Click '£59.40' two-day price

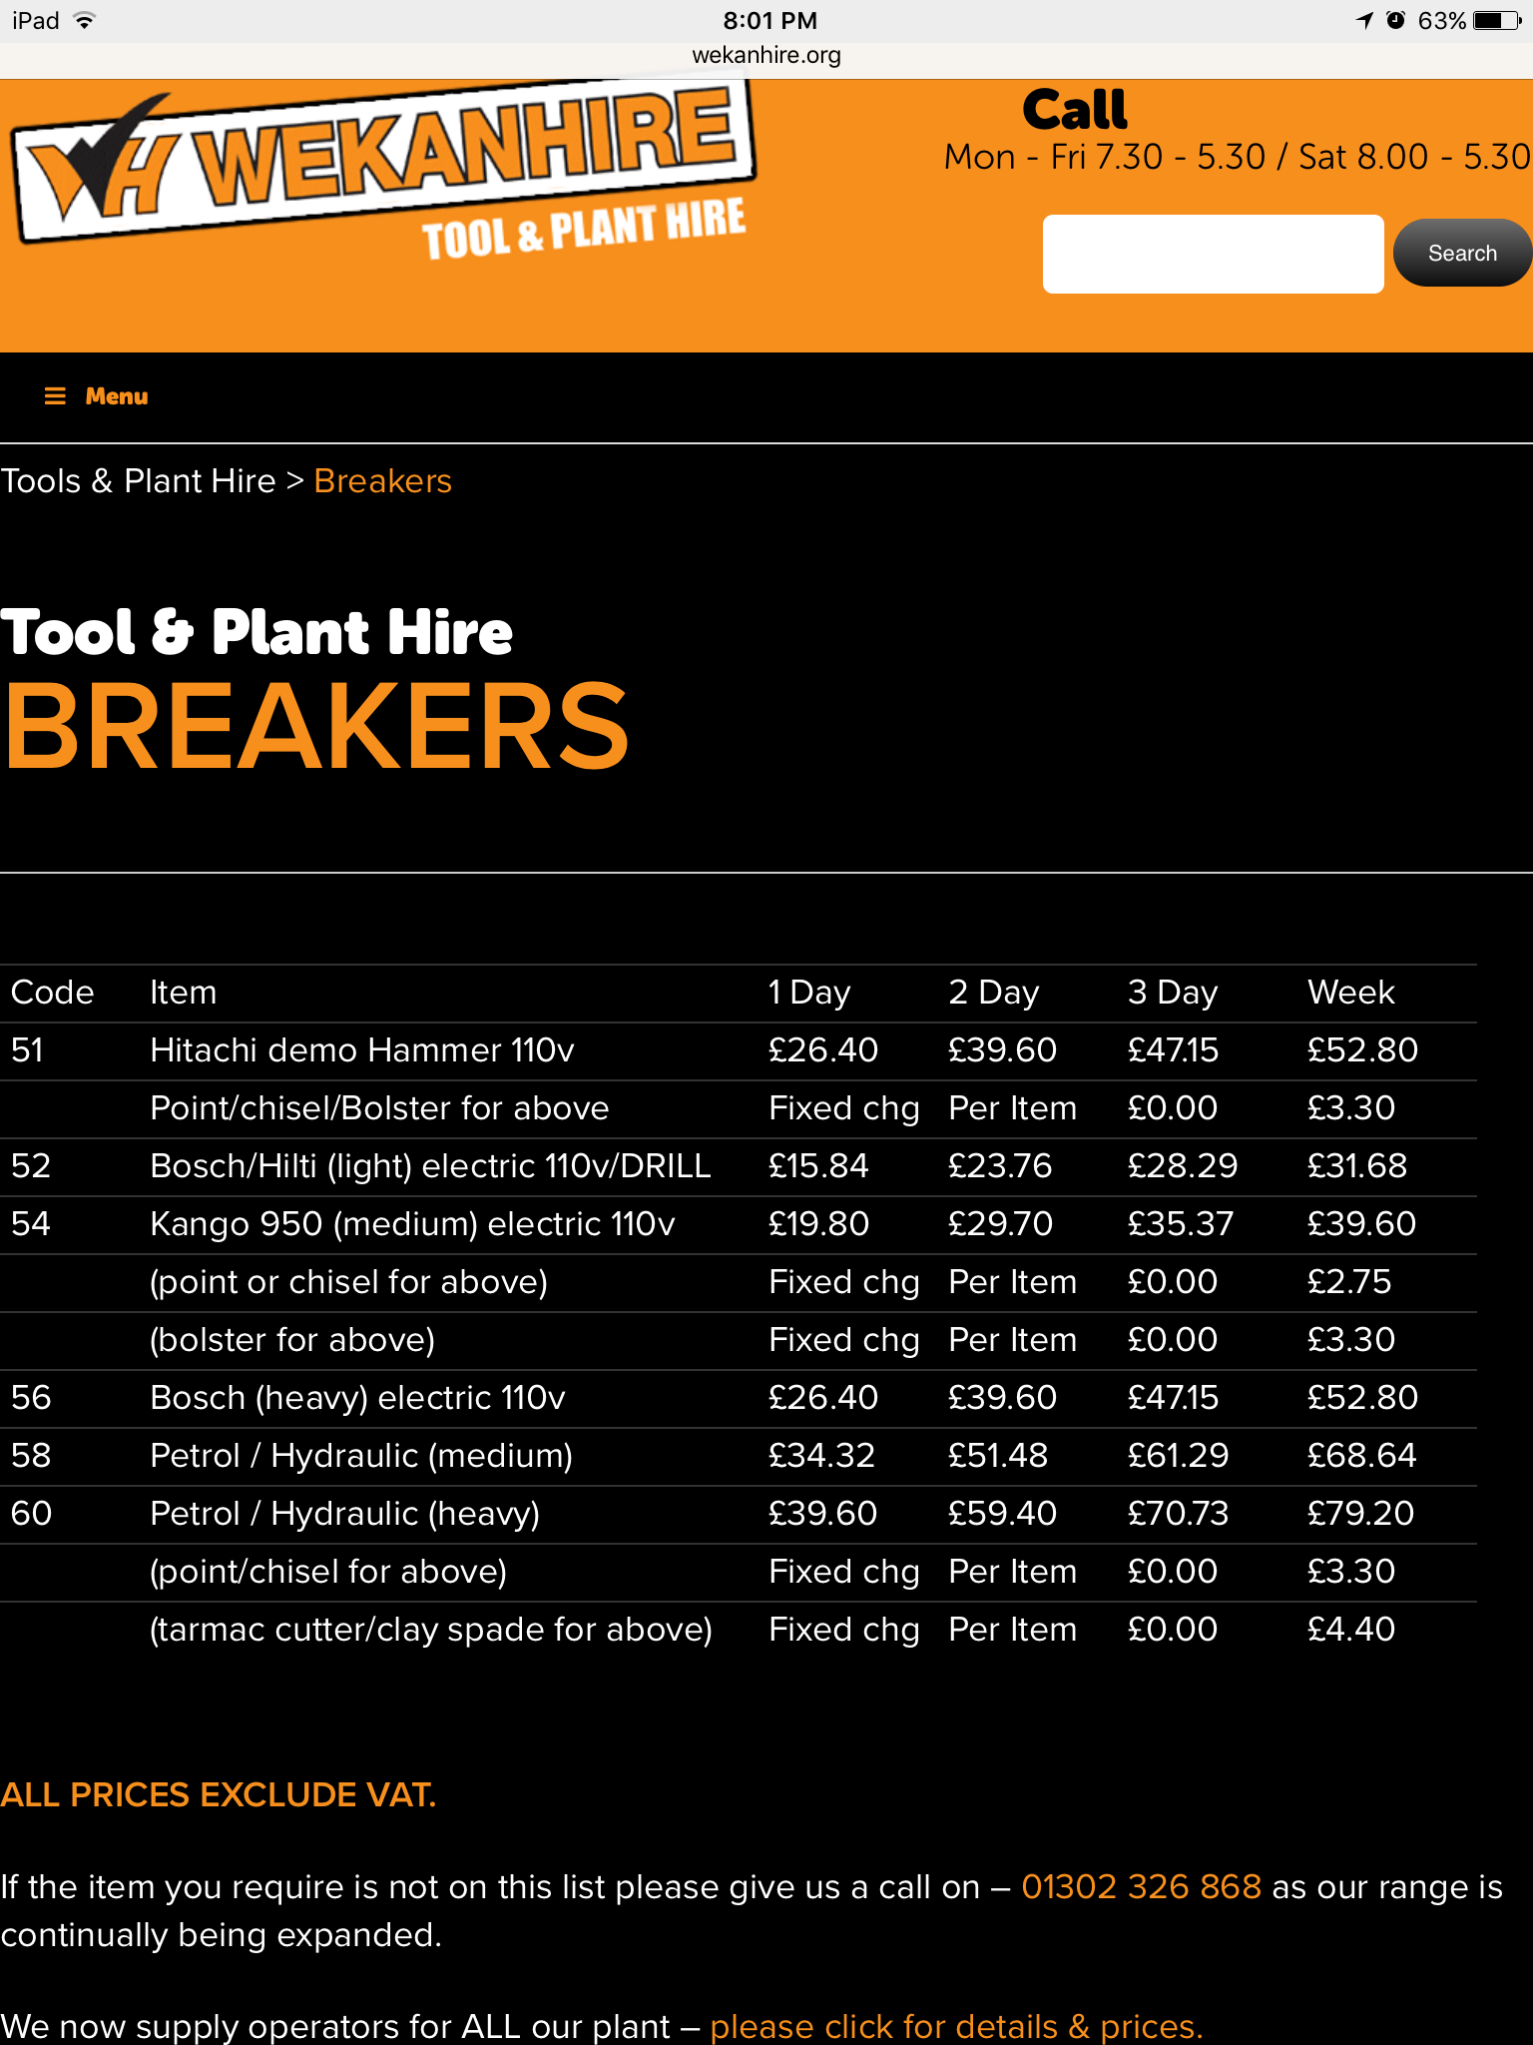pyautogui.click(x=1002, y=1514)
